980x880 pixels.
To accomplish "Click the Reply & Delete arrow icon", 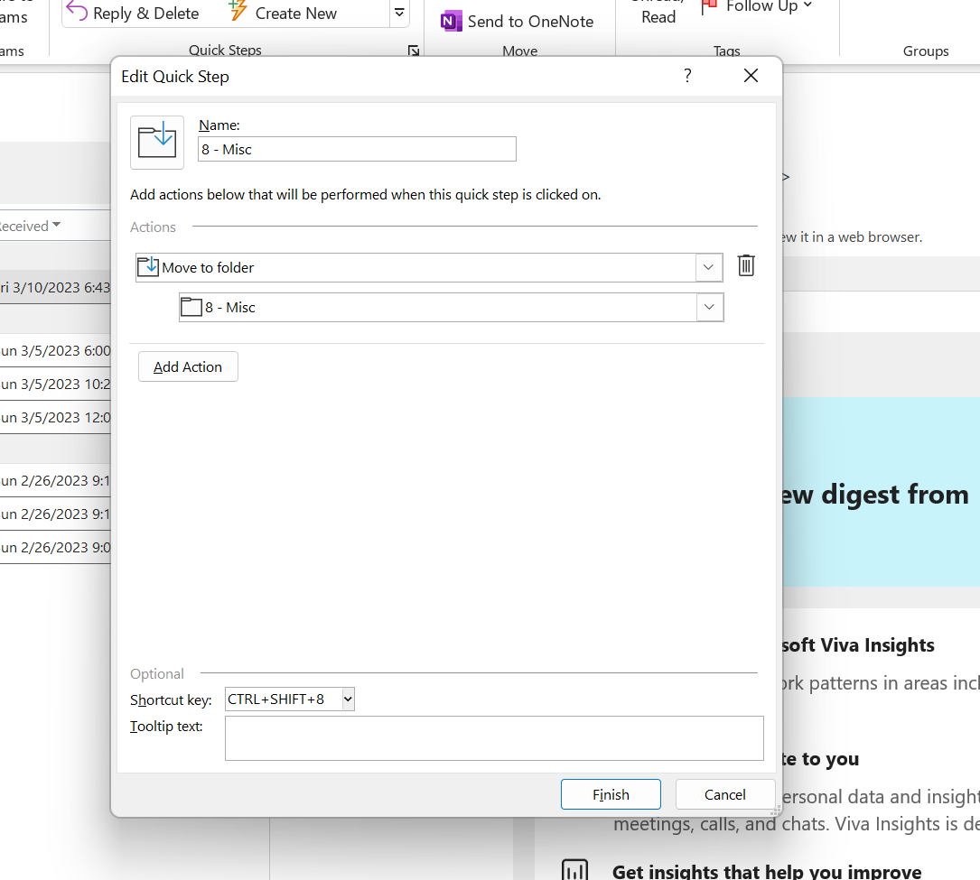I will pyautogui.click(x=77, y=11).
